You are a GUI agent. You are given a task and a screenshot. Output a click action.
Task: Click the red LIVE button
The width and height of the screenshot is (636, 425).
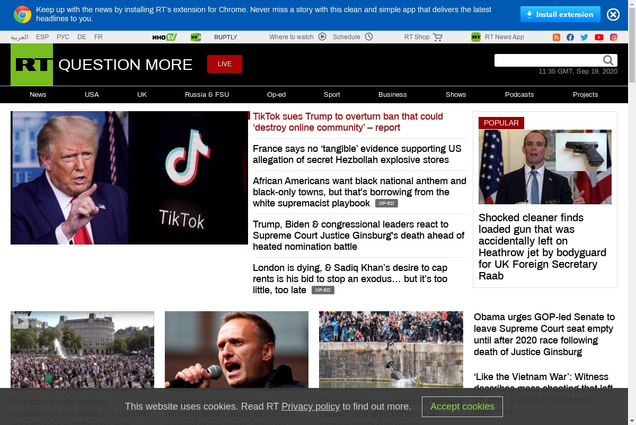pos(225,64)
